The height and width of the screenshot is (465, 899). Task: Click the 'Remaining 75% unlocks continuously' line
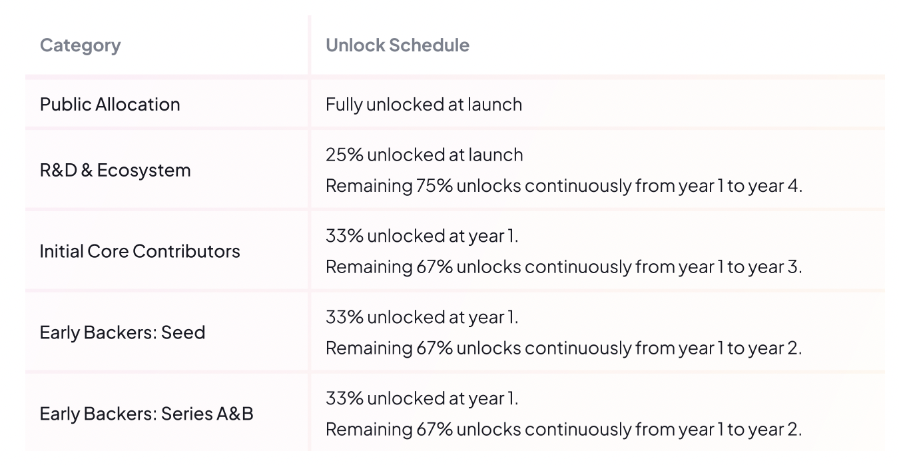[x=563, y=186]
